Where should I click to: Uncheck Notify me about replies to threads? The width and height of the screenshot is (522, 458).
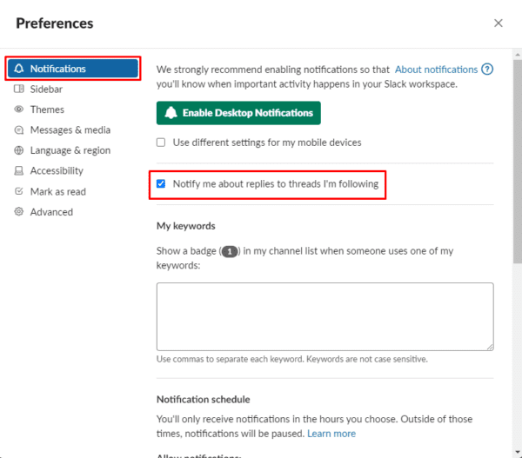(x=161, y=183)
